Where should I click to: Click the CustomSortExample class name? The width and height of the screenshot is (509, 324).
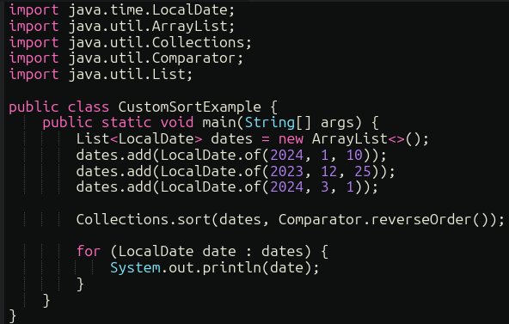(x=189, y=107)
